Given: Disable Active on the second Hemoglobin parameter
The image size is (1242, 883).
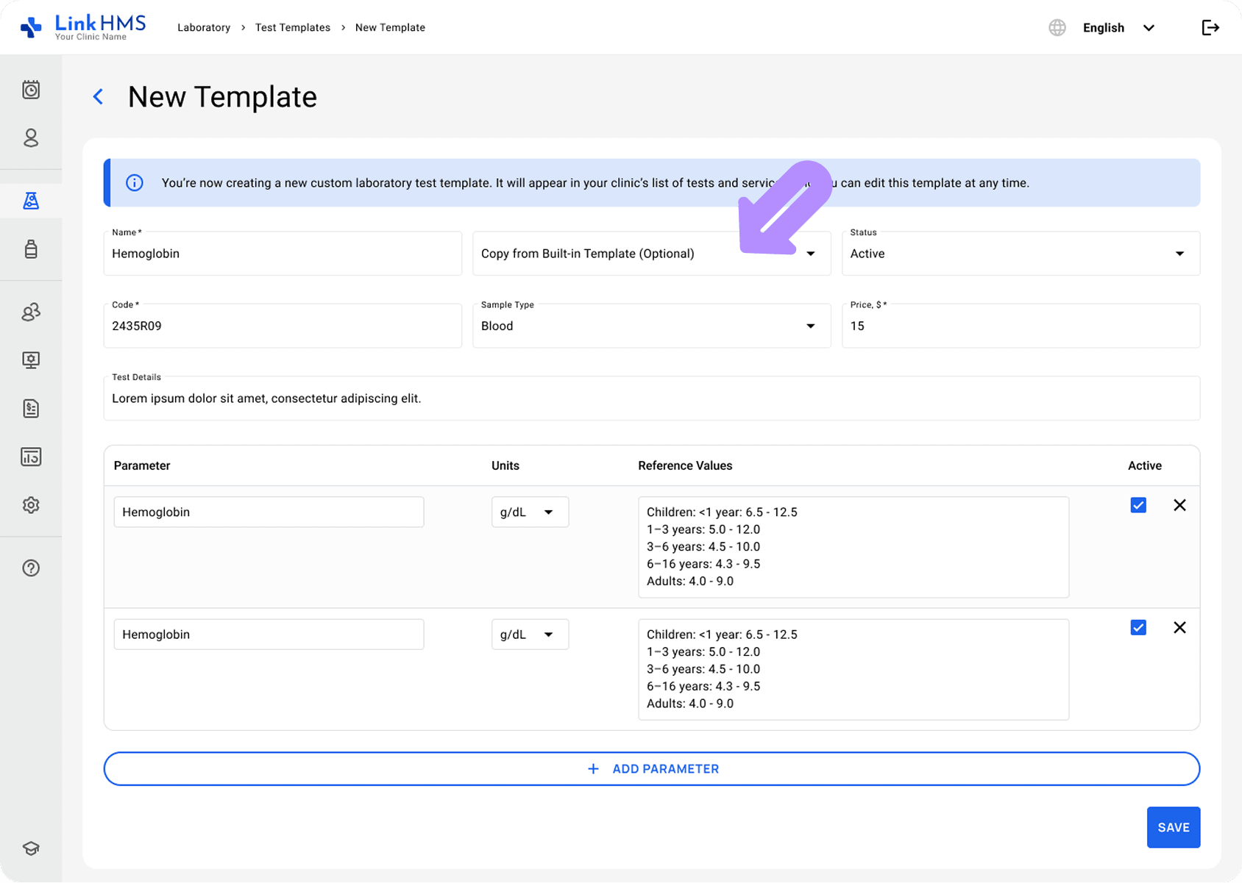Looking at the screenshot, I should 1138,627.
